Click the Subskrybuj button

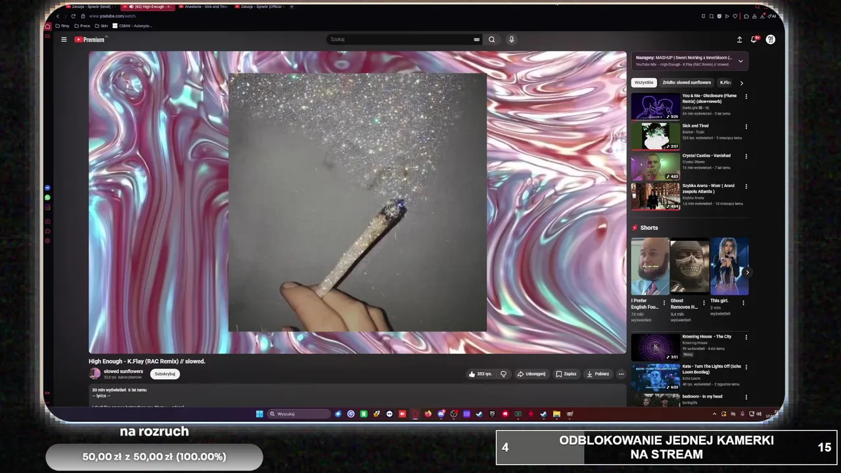(165, 374)
